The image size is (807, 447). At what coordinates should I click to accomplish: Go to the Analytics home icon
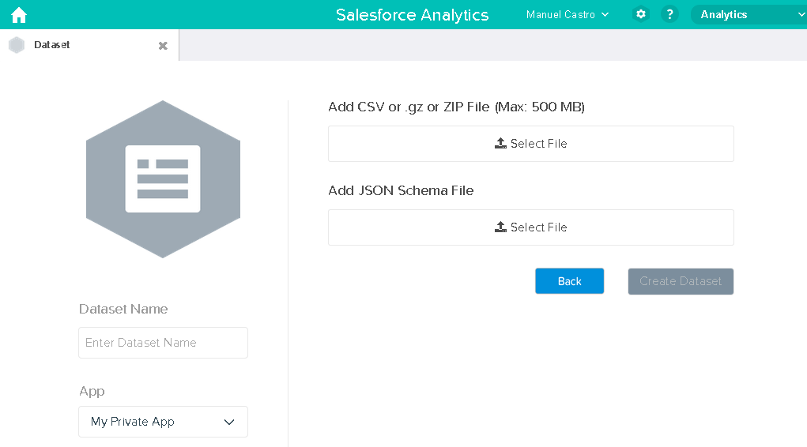19,15
